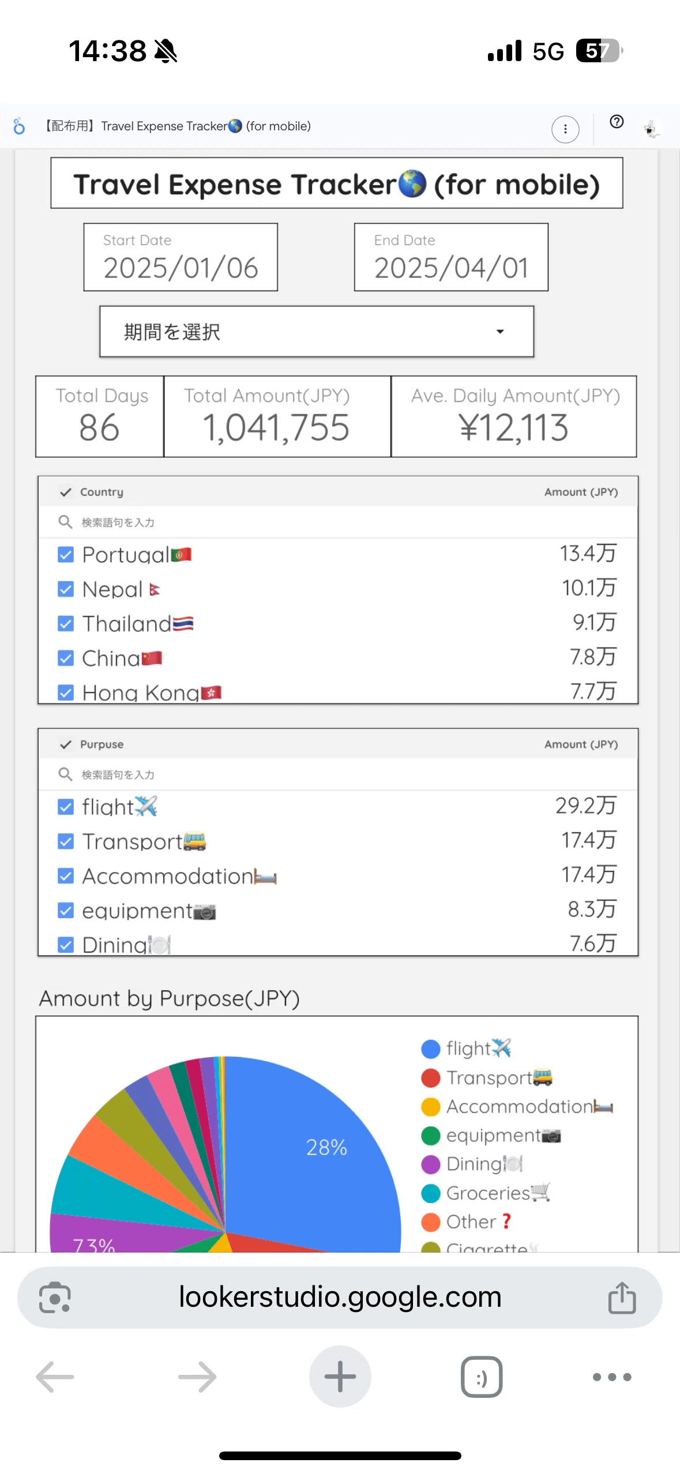Viewport: 680px width, 1474px height.
Task: Click the help question mark icon
Action: pos(616,122)
